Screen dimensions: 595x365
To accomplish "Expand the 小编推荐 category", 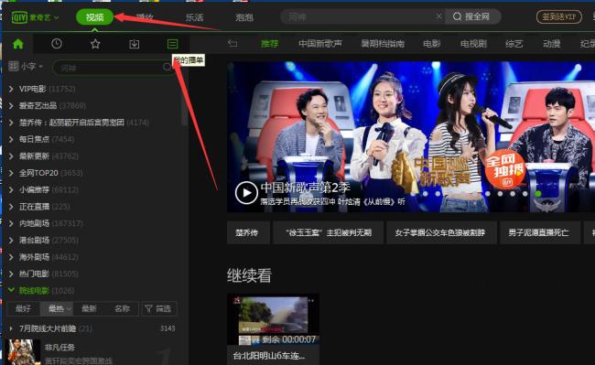I will [x=11, y=189].
